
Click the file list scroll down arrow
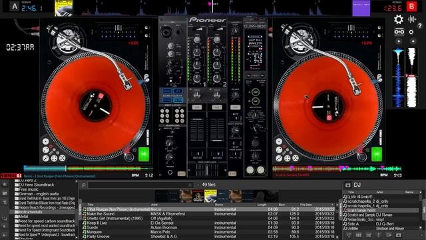[x=337, y=237]
